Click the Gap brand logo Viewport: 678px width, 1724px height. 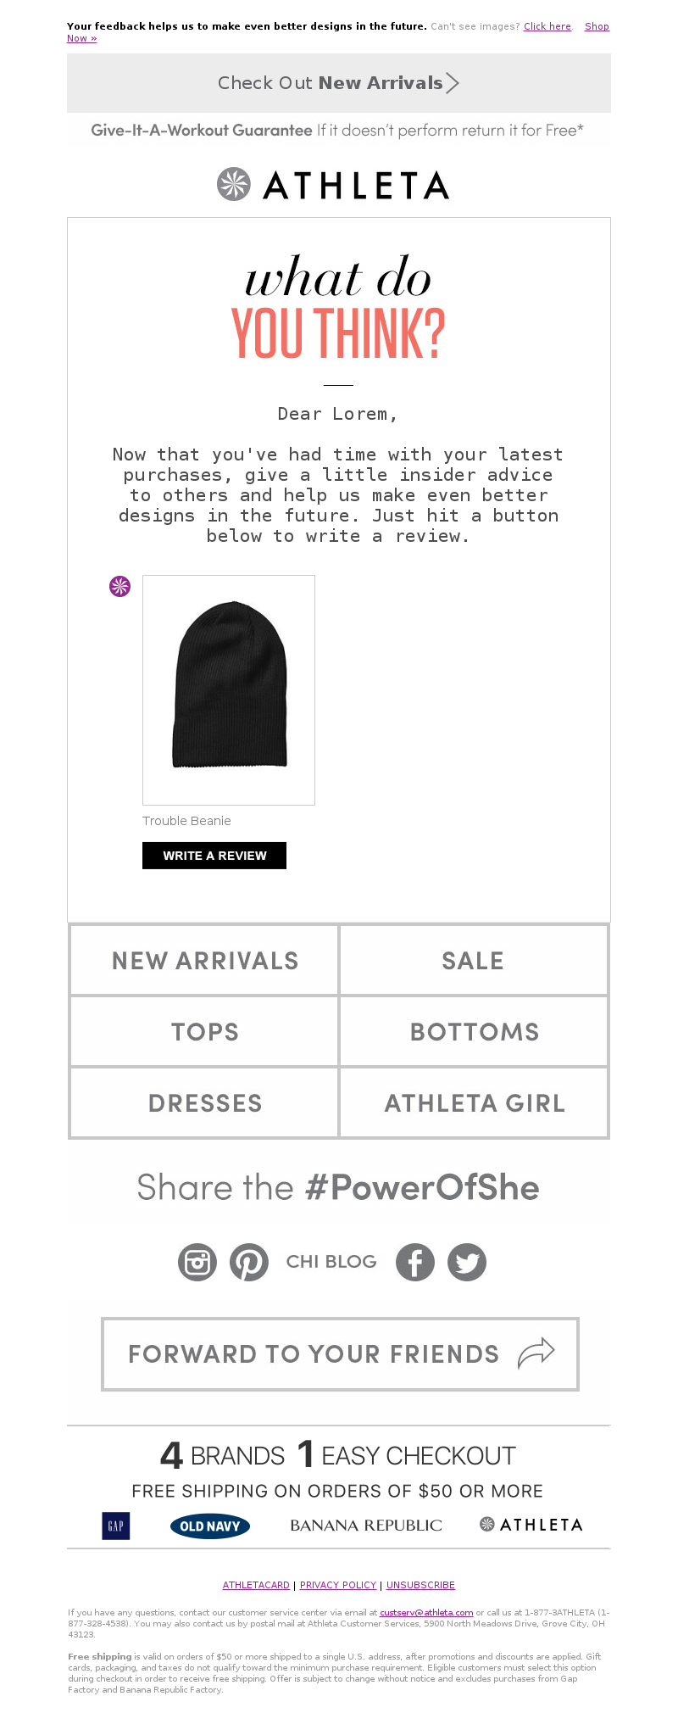click(116, 1526)
